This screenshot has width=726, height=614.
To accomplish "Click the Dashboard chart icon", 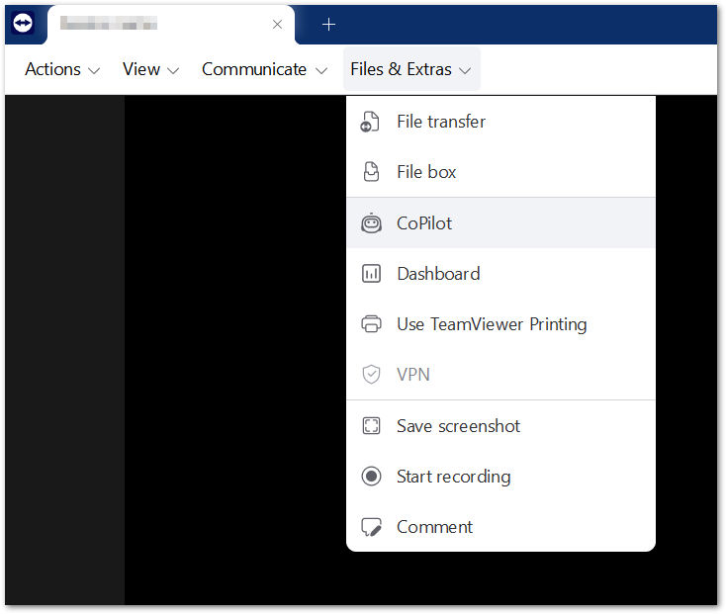I will 371,274.
